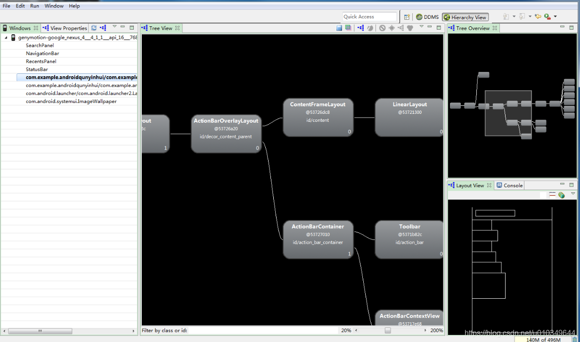Click the viewport rectangle in Tree Overview
Image resolution: width=580 pixels, height=342 pixels.
click(x=508, y=113)
